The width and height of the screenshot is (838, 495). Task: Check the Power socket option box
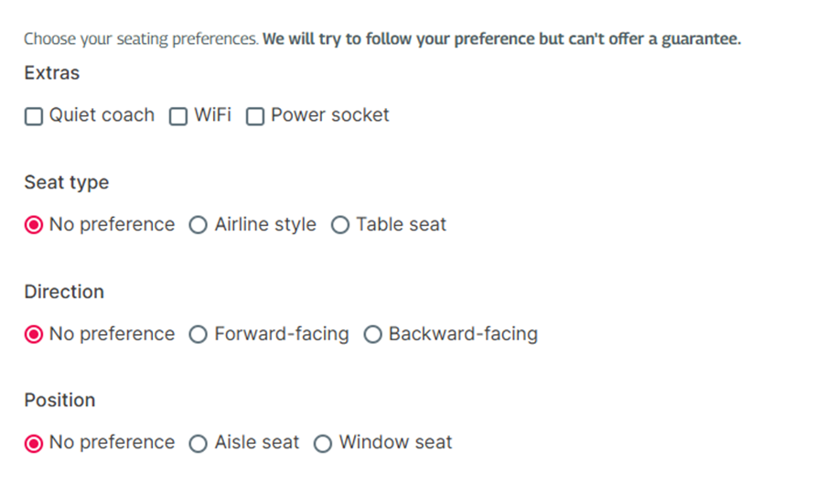point(255,116)
